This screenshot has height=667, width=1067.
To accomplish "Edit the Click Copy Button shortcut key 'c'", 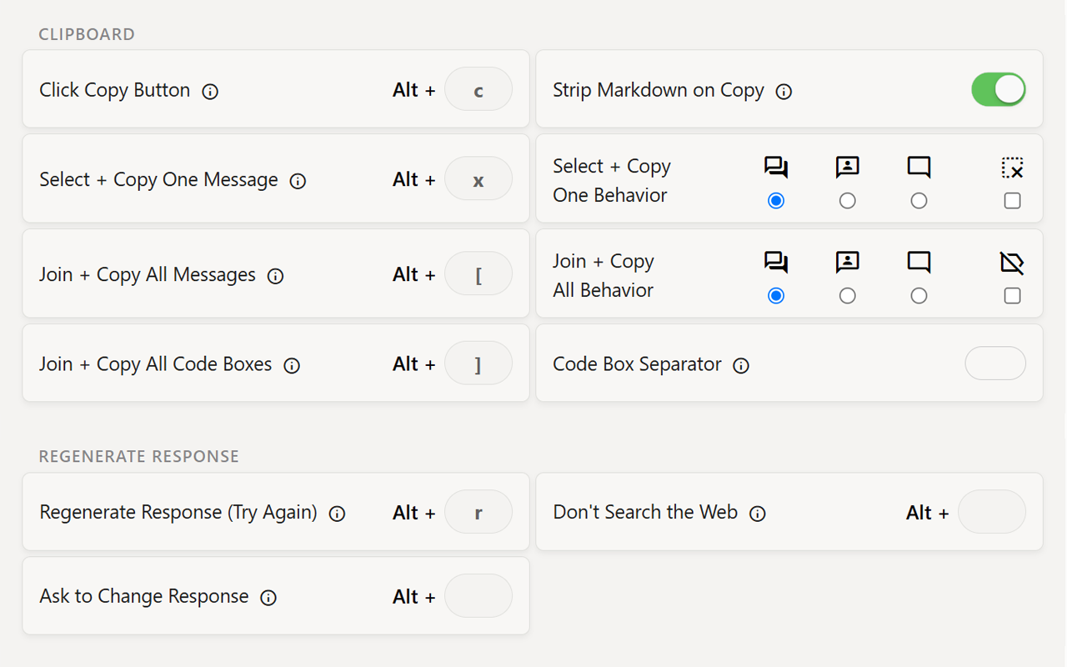I will (x=478, y=89).
